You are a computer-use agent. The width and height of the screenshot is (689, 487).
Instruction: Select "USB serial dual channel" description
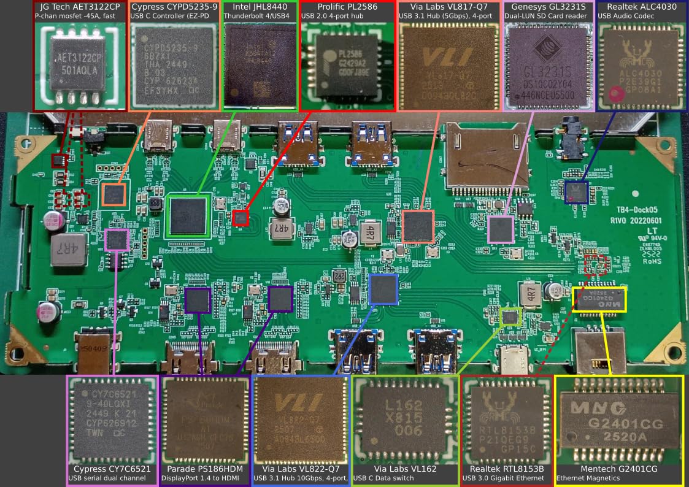(107, 478)
